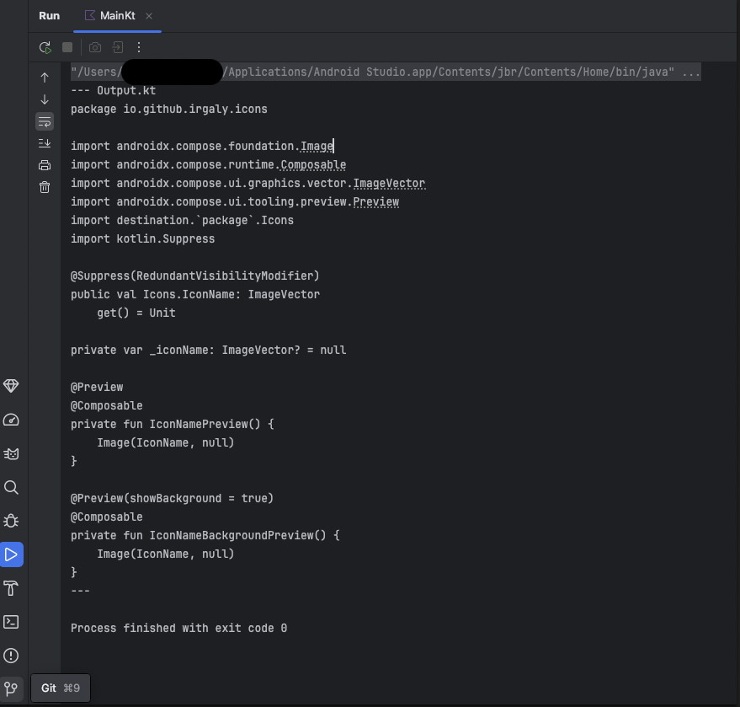Open the Debug tool window
Viewport: 740px width, 707px height.
point(11,521)
